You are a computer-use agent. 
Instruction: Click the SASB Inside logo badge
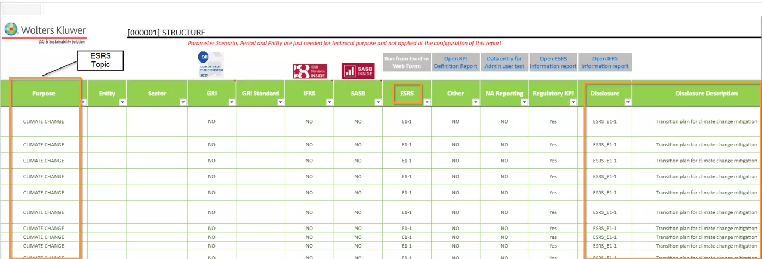click(x=358, y=71)
